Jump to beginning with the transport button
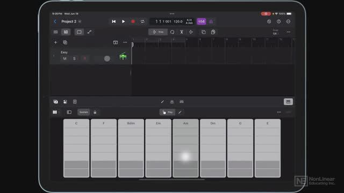 click(113, 21)
